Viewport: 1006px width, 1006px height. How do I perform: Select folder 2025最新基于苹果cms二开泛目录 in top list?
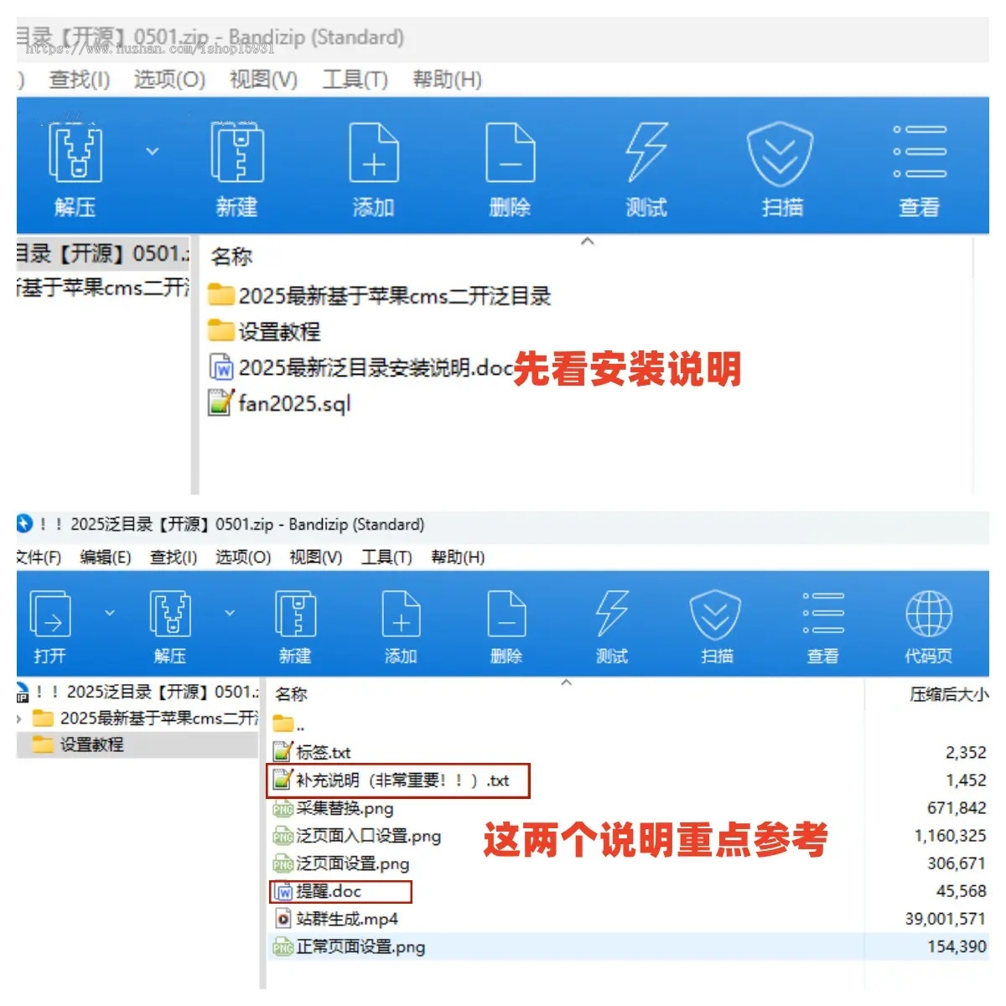coord(380,296)
